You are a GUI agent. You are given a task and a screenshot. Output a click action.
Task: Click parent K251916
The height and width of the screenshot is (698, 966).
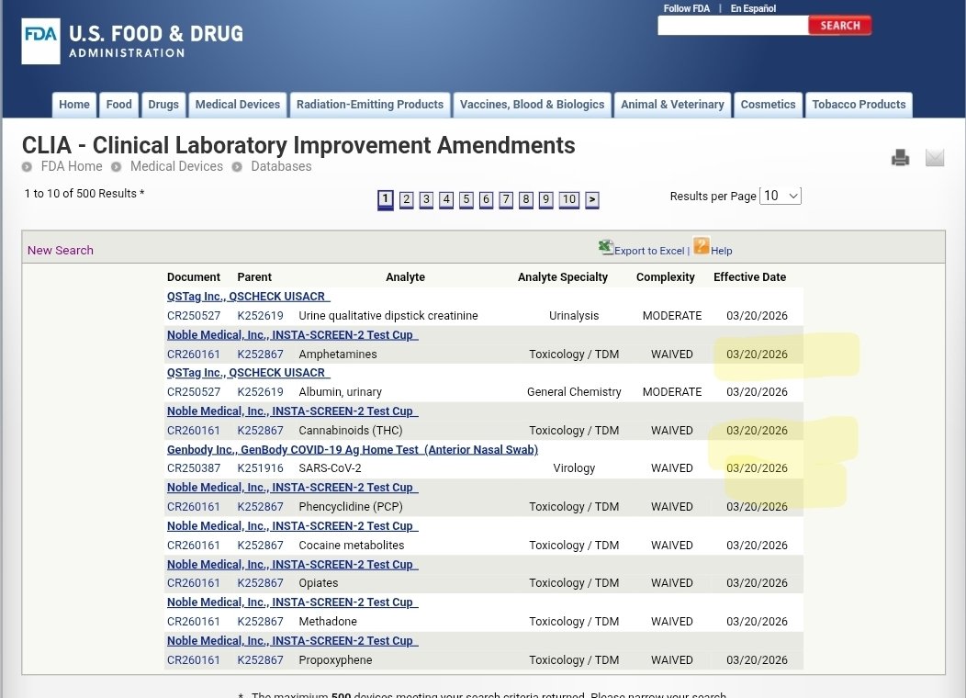(x=260, y=468)
